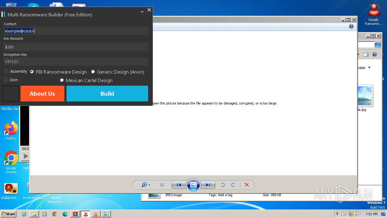Minimize the Multi Ransomware Builder window

click(142, 11)
